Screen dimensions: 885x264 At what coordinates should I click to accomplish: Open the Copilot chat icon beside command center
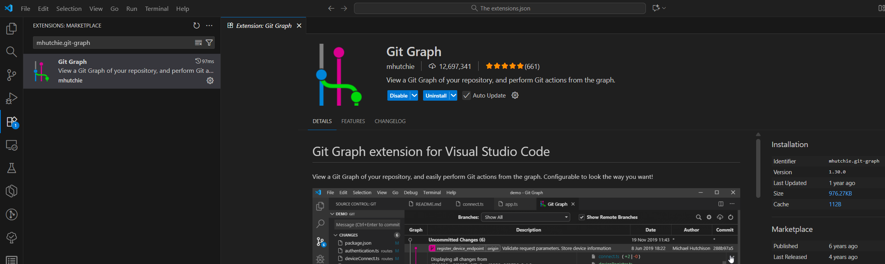[656, 8]
